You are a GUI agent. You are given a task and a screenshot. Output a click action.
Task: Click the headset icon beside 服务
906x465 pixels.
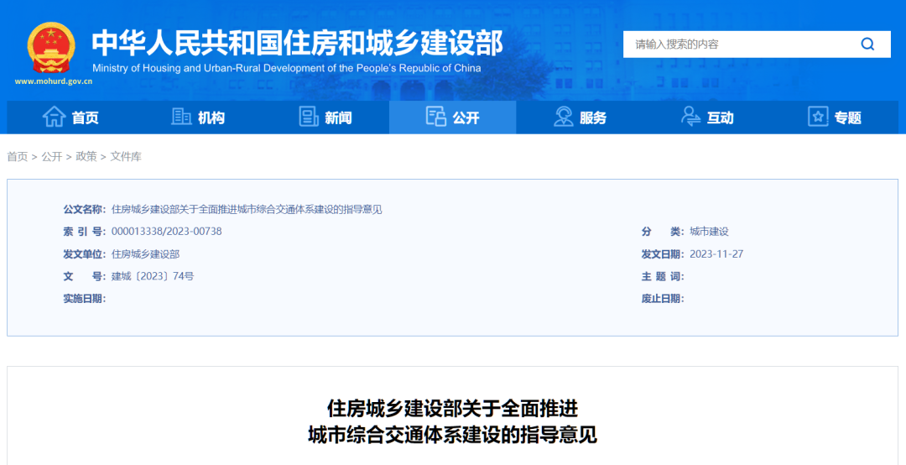pyautogui.click(x=564, y=117)
